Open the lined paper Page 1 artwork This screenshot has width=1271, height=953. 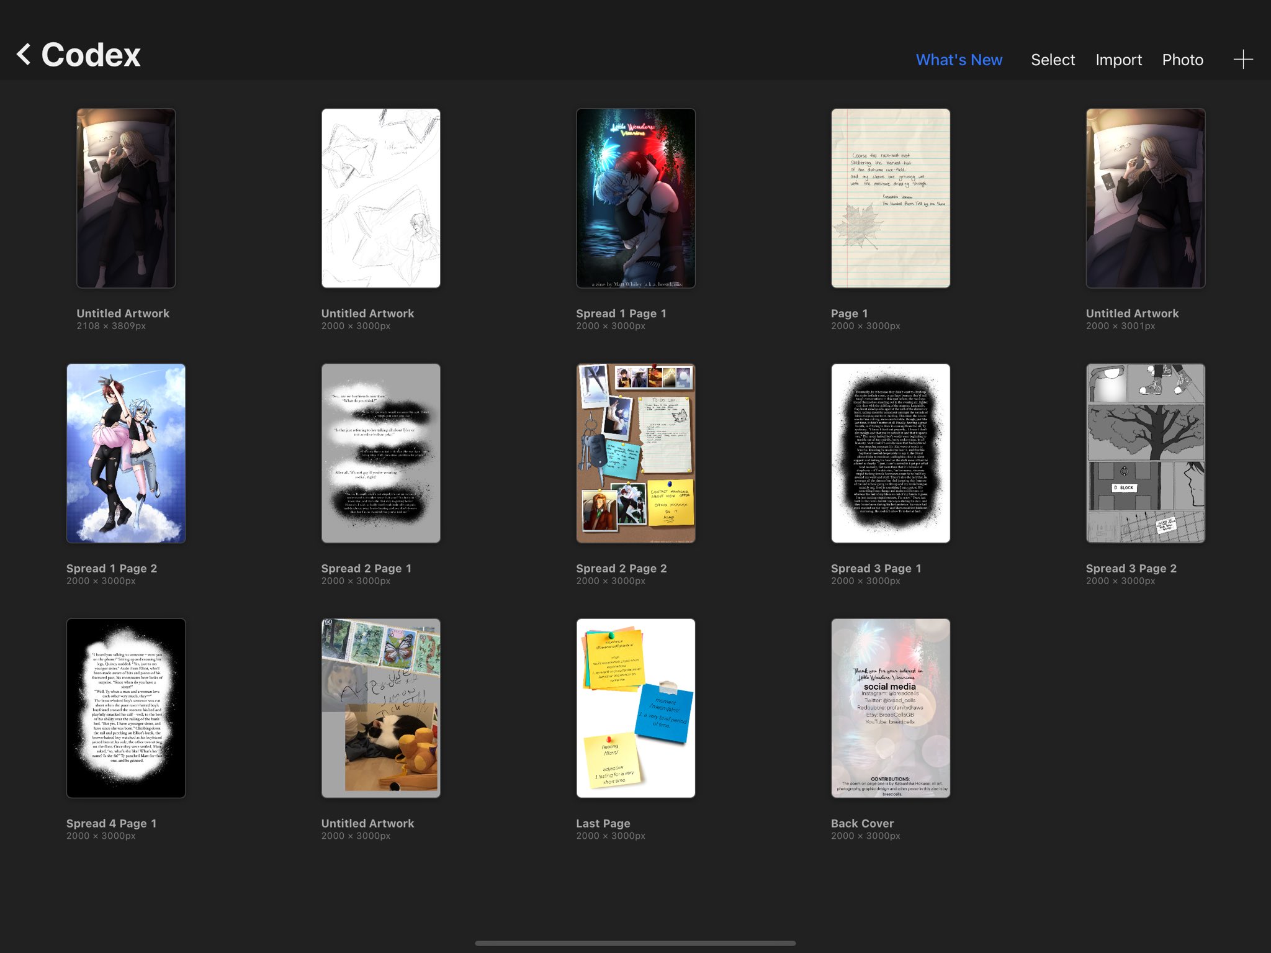point(890,199)
